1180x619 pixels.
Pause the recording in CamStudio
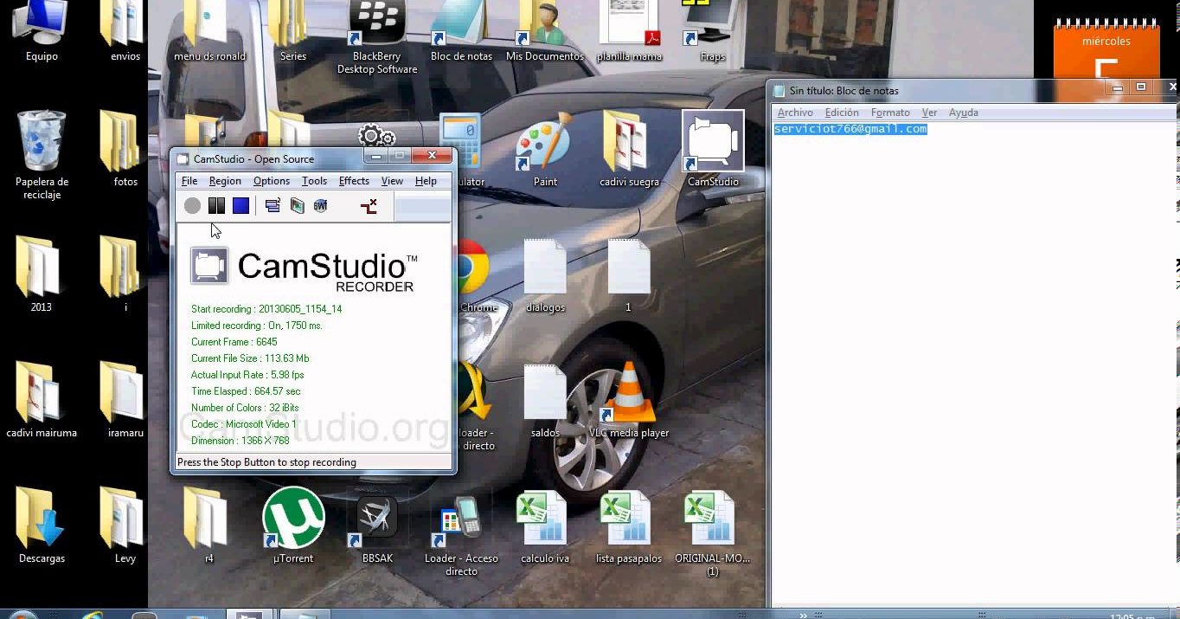tap(216, 205)
